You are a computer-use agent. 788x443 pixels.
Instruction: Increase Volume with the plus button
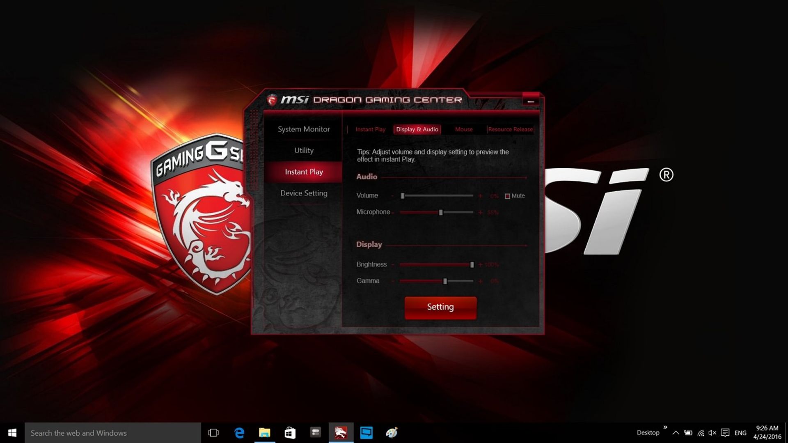480,196
